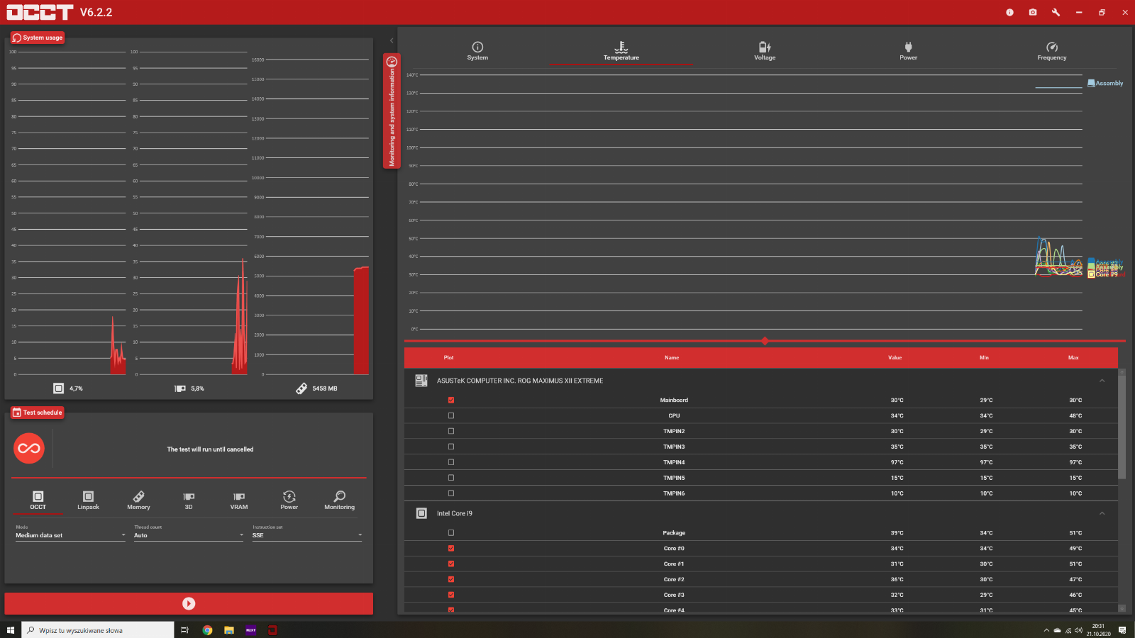Open the notification center icon
This screenshot has height=638, width=1135.
pyautogui.click(x=1122, y=630)
